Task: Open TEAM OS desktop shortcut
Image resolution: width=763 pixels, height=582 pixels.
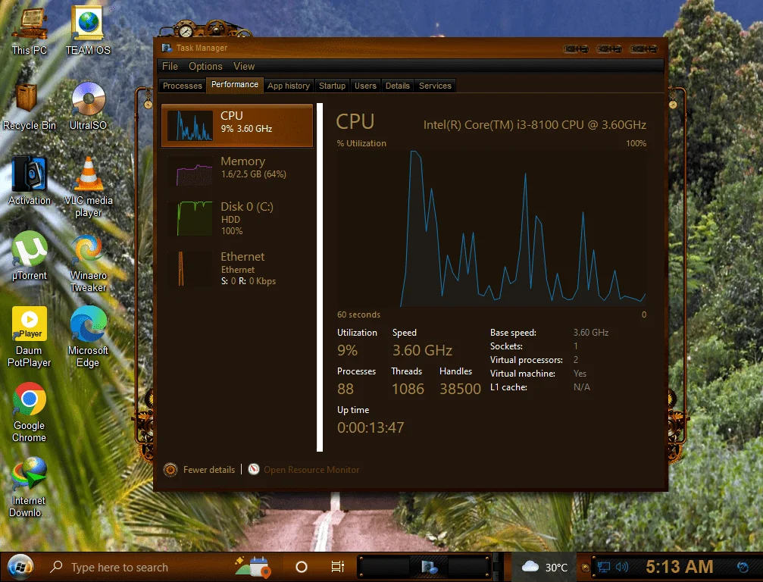Action: (x=88, y=30)
